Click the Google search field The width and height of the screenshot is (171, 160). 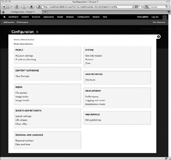[x=157, y=7]
